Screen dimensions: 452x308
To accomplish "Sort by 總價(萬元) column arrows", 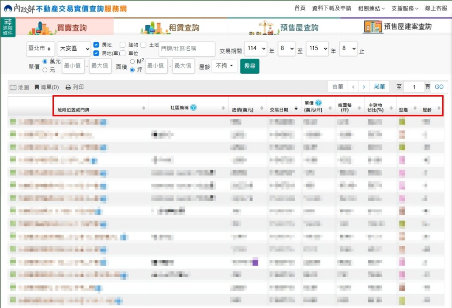I will point(261,108).
